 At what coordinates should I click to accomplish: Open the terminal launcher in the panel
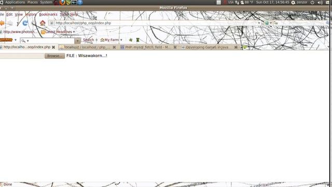(74, 3)
